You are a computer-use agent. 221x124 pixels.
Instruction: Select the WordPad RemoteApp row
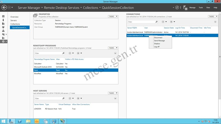pos(76,74)
